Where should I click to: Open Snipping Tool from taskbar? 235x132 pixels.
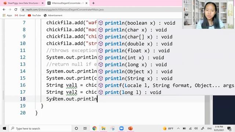click(x=113, y=128)
